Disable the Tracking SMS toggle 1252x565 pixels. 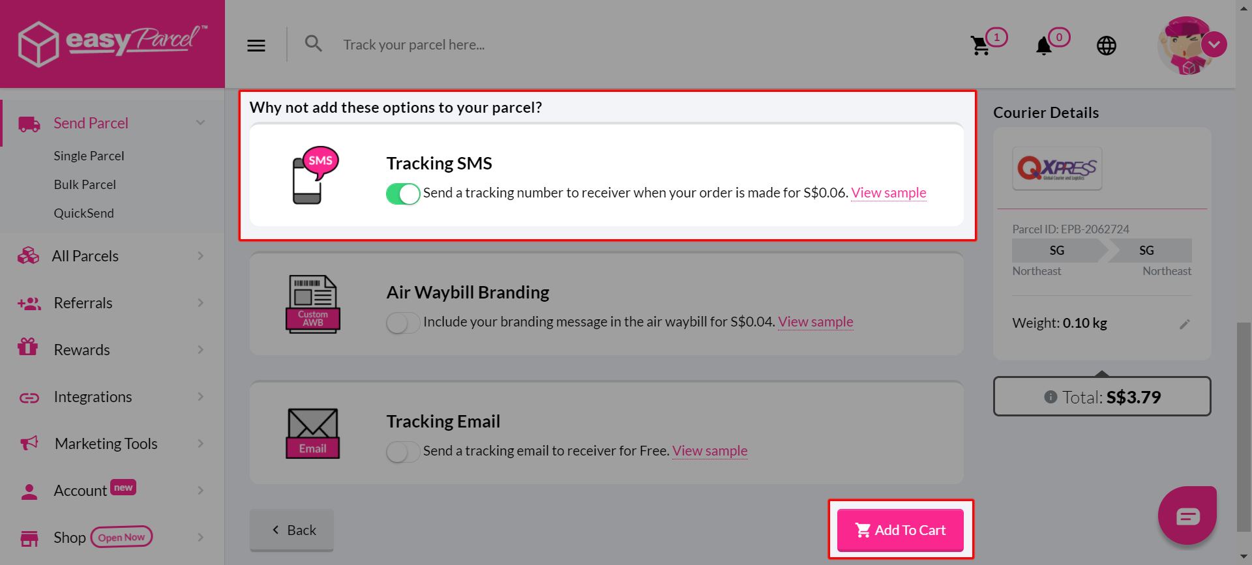coord(402,194)
